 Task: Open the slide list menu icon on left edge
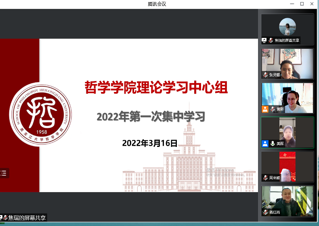pos(4,173)
